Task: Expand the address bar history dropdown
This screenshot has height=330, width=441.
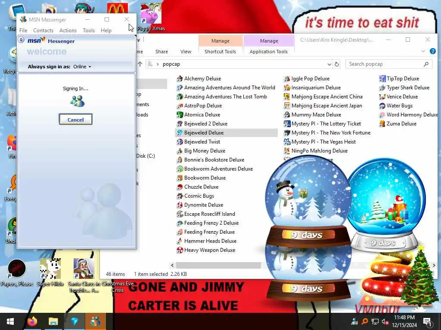Action: coord(329,64)
